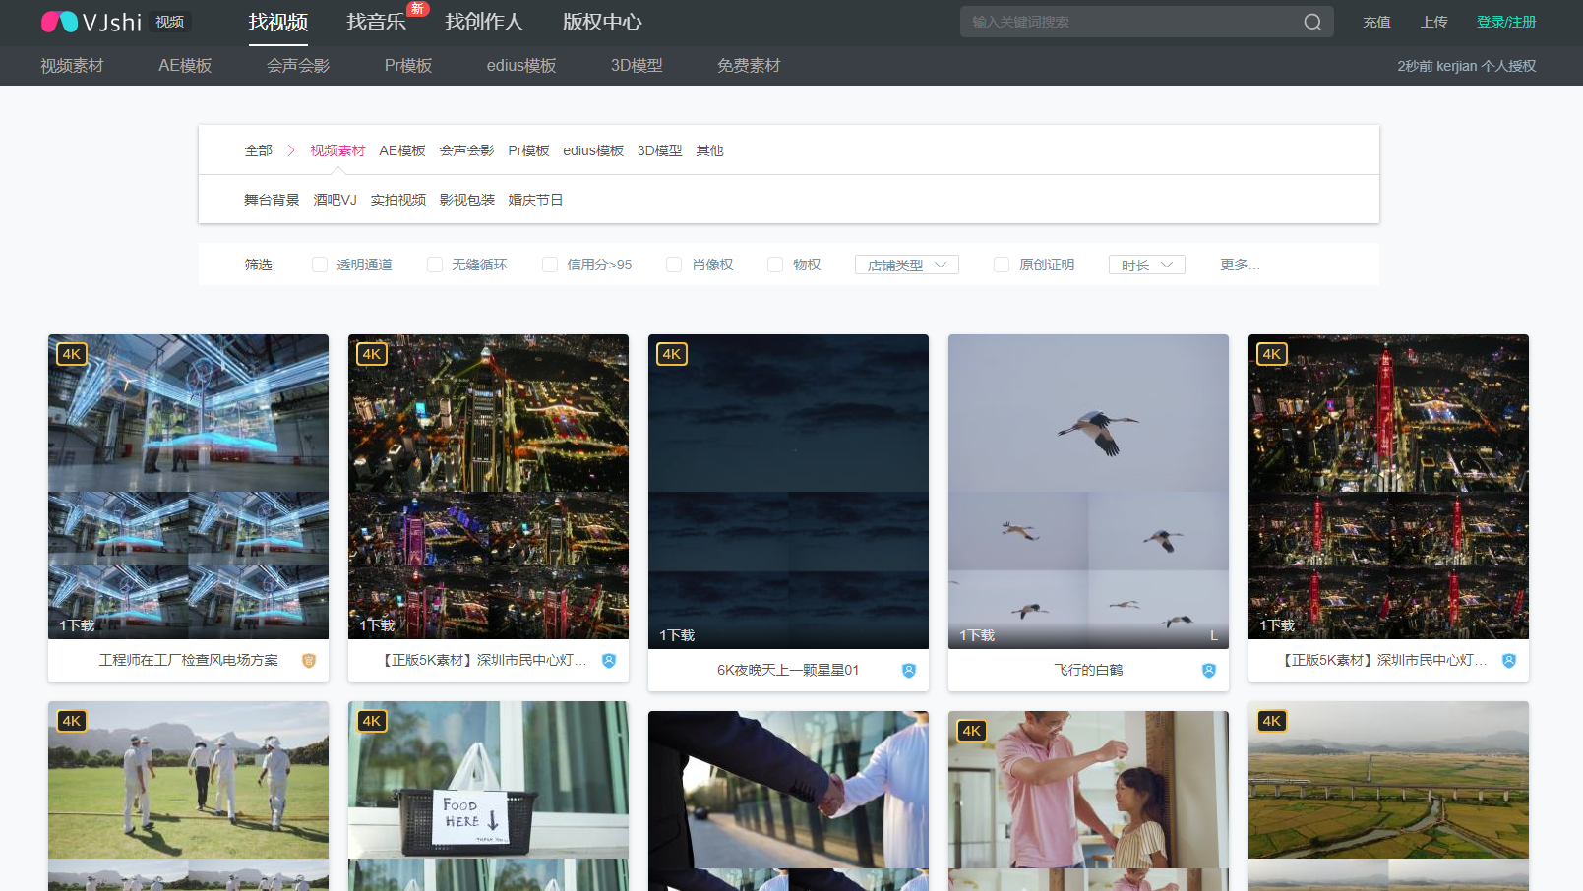Expand the 时长 dropdown

1145,264
